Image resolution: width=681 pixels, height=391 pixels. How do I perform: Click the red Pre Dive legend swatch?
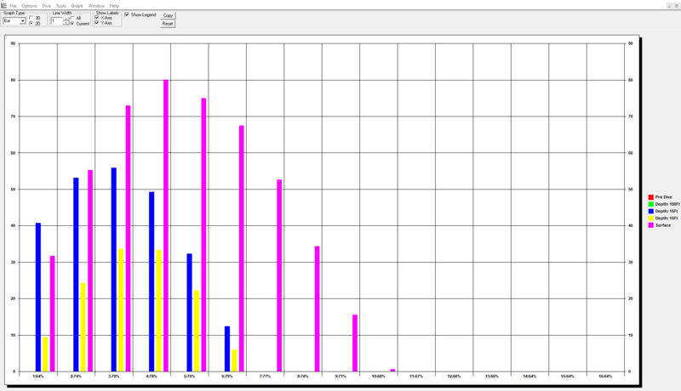650,197
